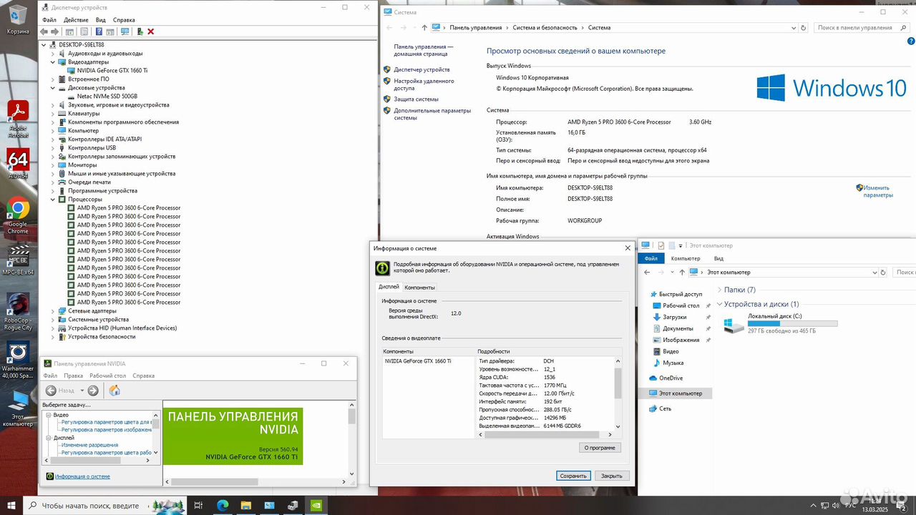Open the AIDA64 desktop icon
916x515 pixels.
[18, 165]
